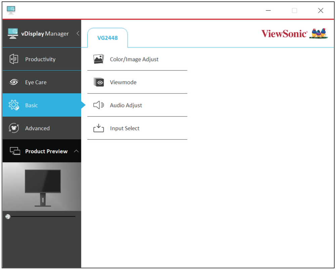Click the Basic gear icon
The height and width of the screenshot is (270, 336).
[x=14, y=105]
